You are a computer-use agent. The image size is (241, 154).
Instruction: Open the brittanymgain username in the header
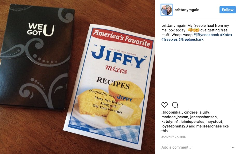tap(187, 10)
